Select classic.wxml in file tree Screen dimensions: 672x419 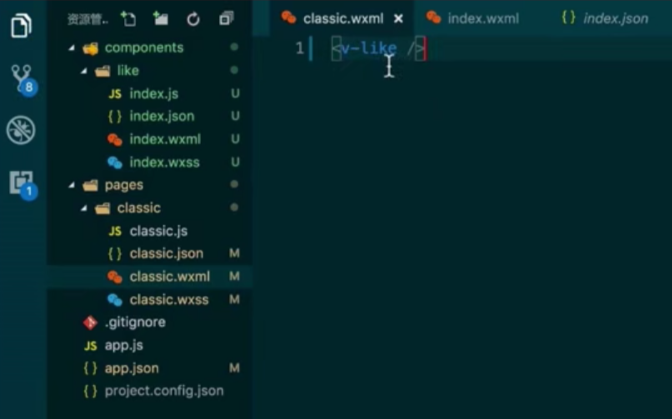tap(169, 277)
